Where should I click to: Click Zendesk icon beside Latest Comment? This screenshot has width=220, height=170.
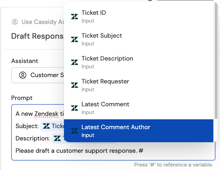click(x=75, y=108)
